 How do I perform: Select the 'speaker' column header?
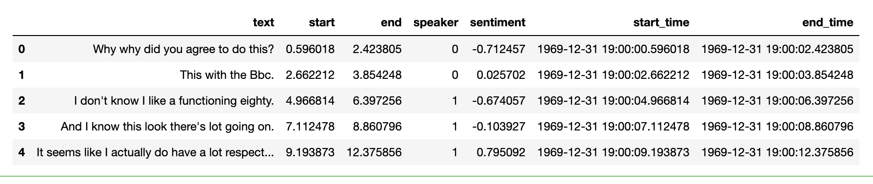point(436,22)
